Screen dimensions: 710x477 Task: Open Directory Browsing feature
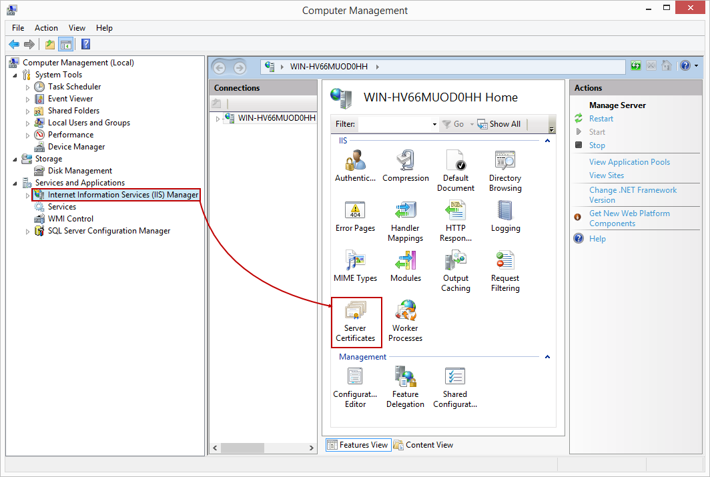tap(505, 171)
